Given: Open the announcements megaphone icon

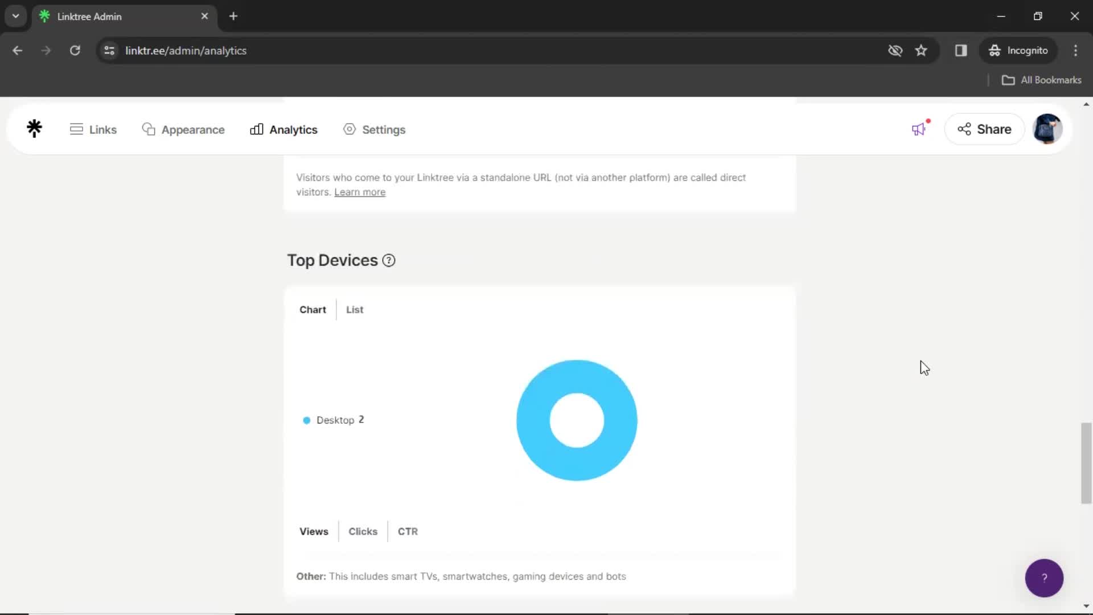Looking at the screenshot, I should coord(919,129).
